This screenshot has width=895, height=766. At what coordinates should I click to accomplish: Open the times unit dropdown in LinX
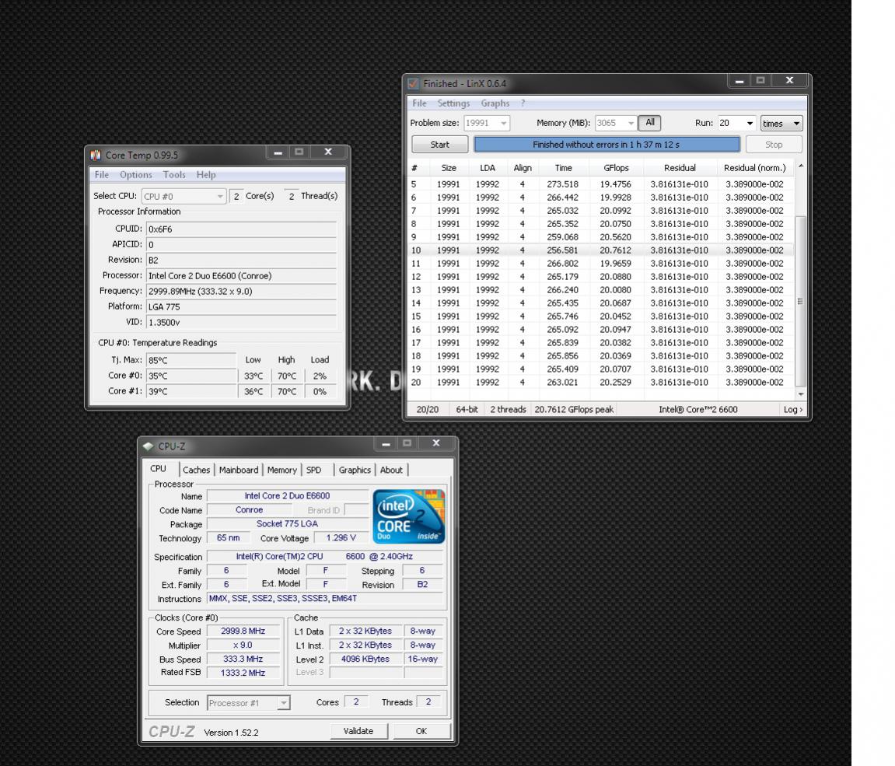point(781,124)
